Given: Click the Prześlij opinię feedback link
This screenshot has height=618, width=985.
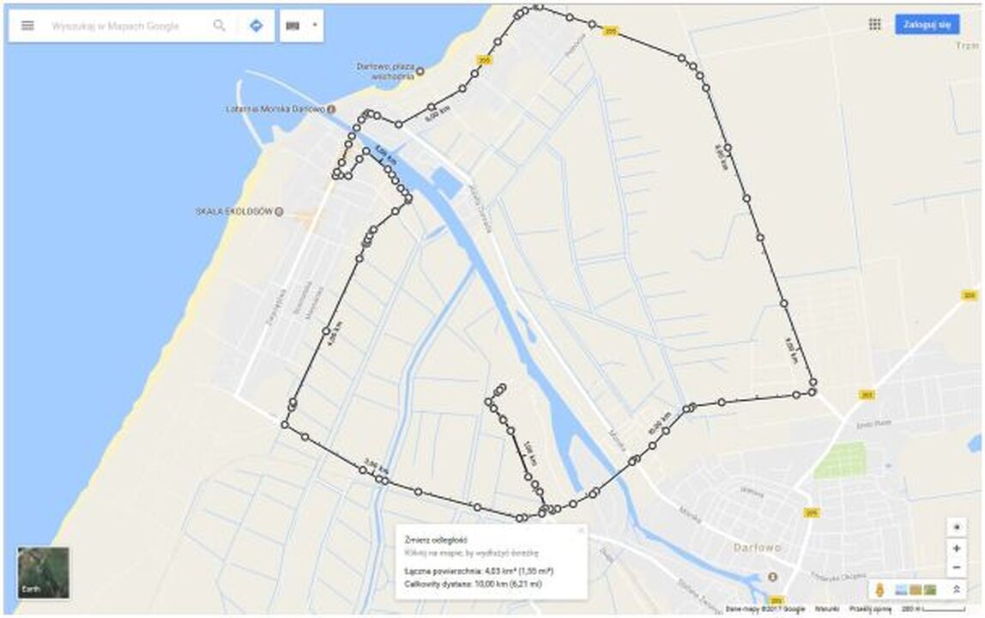Looking at the screenshot, I should [x=871, y=609].
